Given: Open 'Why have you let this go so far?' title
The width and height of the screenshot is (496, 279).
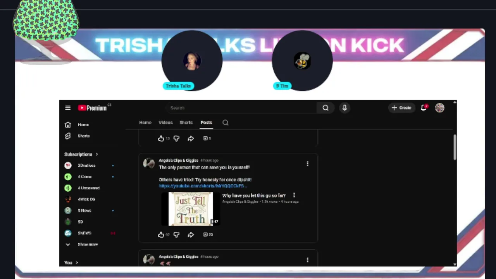Looking at the screenshot, I should (x=254, y=196).
